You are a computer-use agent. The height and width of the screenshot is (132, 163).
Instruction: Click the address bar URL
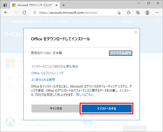pyautogui.click(x=68, y=13)
